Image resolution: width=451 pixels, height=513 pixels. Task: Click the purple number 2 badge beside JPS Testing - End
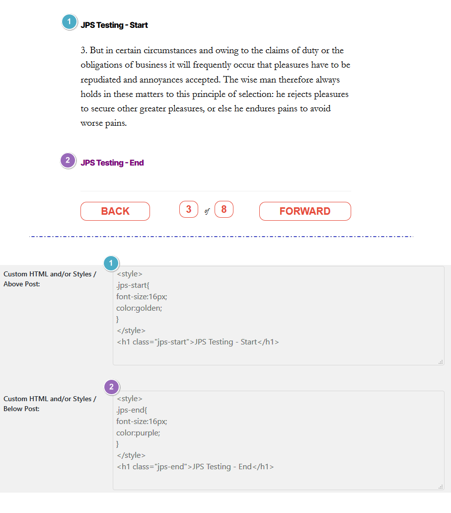(68, 160)
